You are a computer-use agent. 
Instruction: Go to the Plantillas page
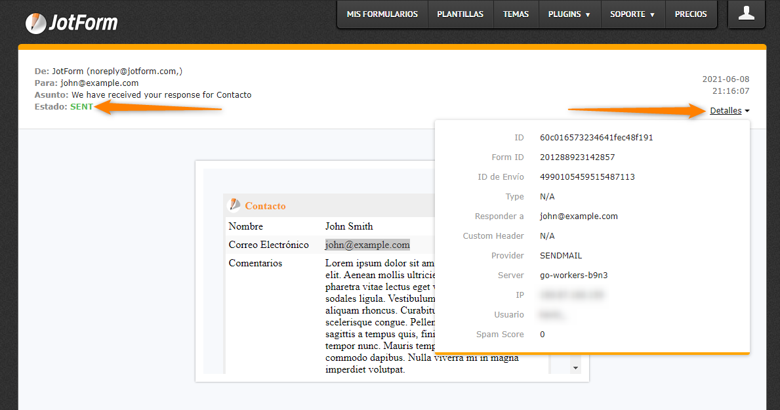click(460, 14)
